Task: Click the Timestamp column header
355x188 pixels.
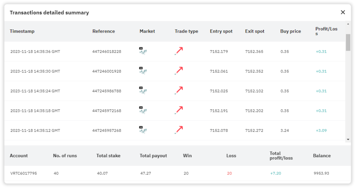Action: [22, 31]
